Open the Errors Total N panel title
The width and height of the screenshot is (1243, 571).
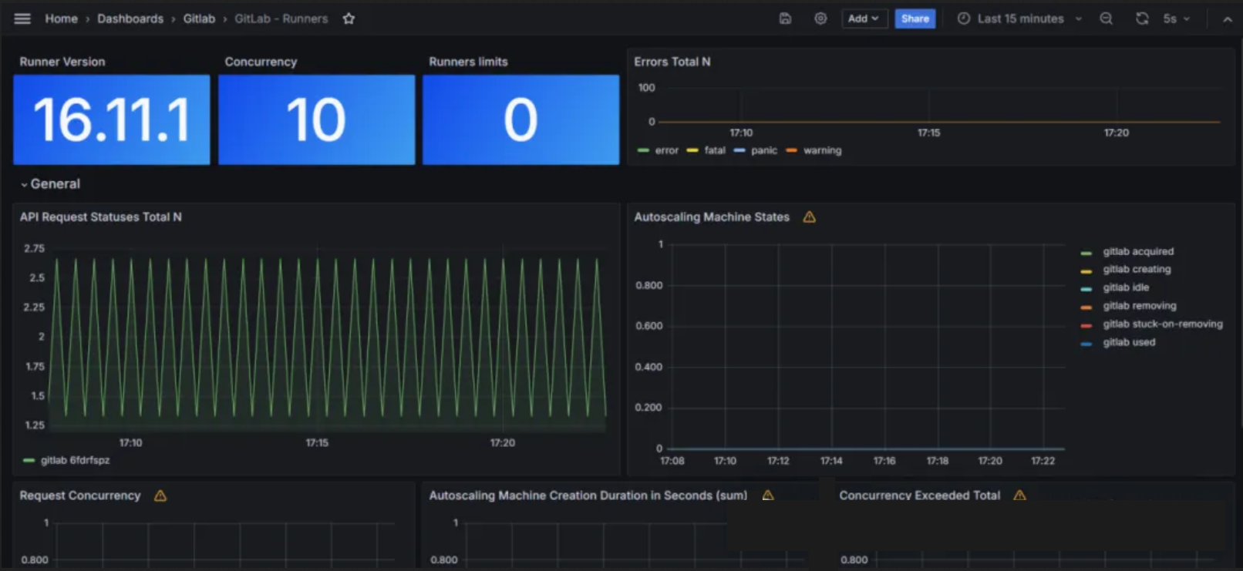coord(672,62)
